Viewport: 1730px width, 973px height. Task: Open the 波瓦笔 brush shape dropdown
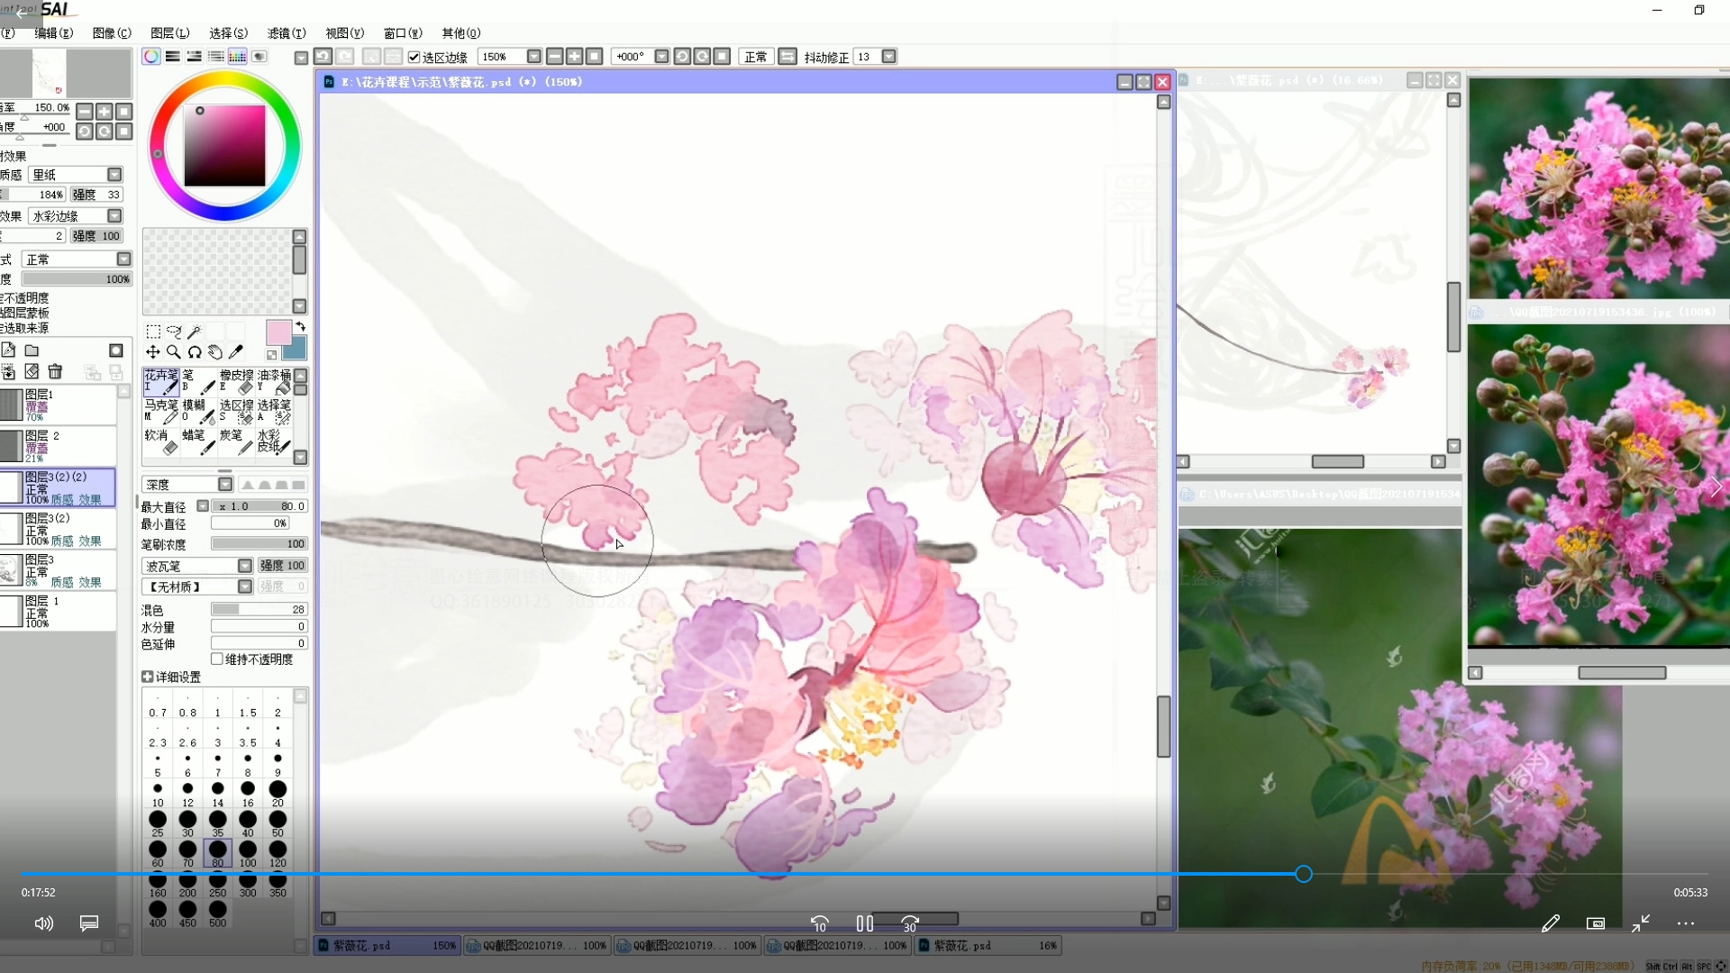[244, 566]
